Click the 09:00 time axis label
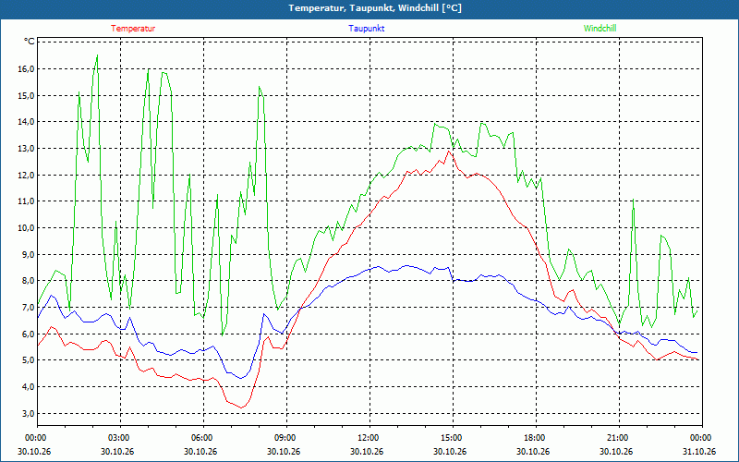 click(286, 438)
